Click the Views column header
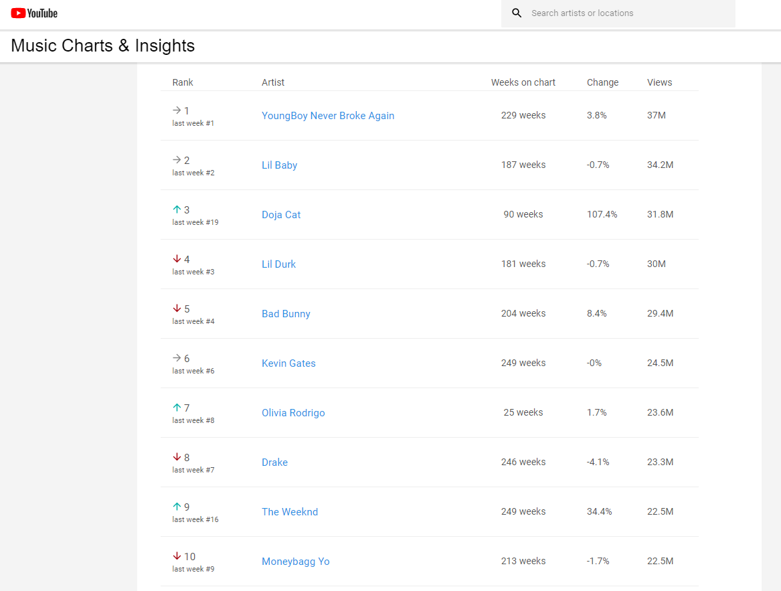The width and height of the screenshot is (781, 591). click(659, 82)
